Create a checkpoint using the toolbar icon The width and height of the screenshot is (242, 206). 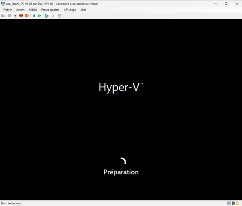coord(47,16)
